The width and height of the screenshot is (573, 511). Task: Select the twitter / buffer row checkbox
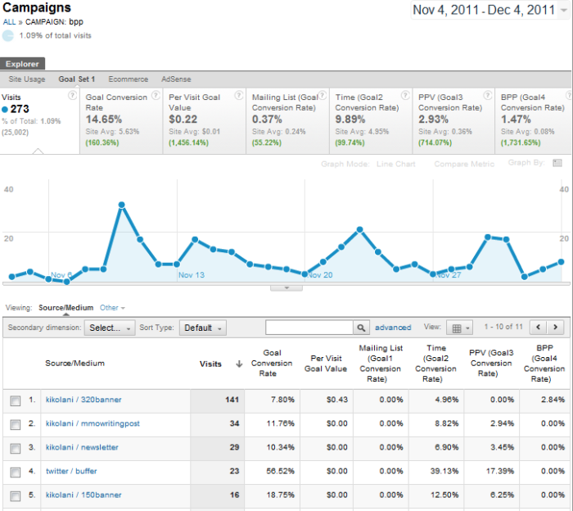(16, 472)
